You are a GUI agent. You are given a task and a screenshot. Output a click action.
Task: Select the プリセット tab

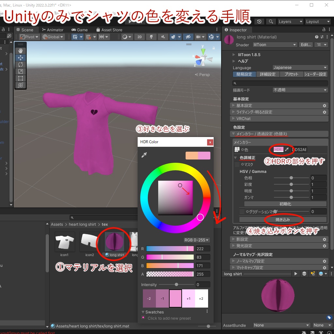(x=291, y=74)
